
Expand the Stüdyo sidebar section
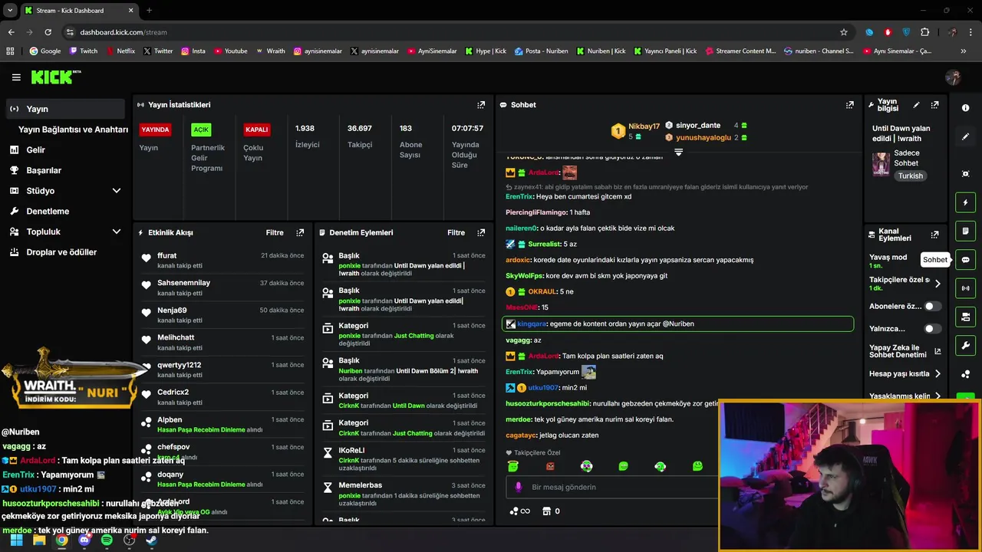(117, 191)
